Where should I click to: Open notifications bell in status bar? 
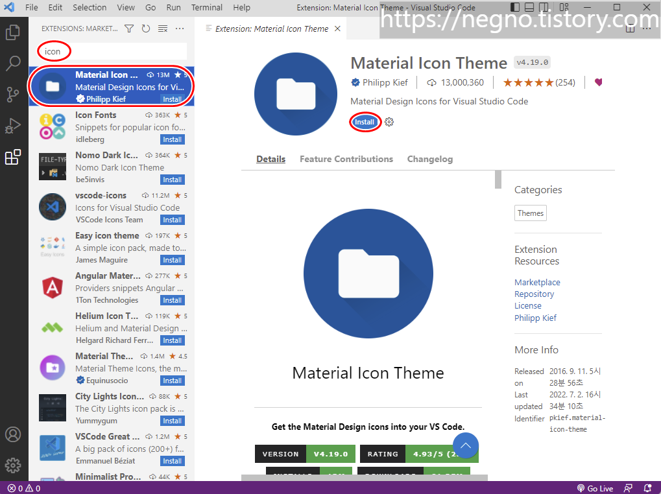click(x=647, y=488)
